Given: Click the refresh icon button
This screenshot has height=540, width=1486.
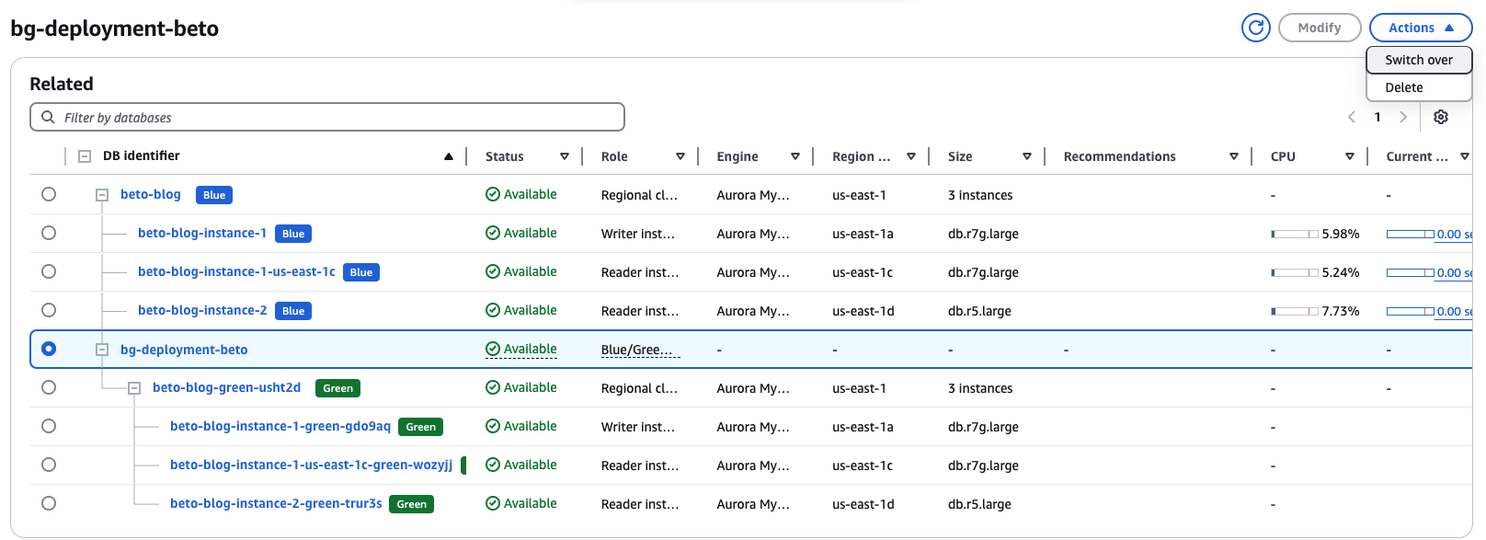Looking at the screenshot, I should (1255, 28).
